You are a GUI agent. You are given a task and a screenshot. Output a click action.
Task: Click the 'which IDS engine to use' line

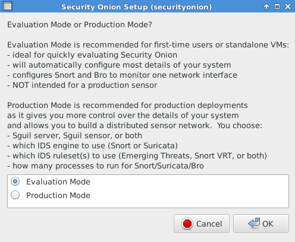[92, 146]
